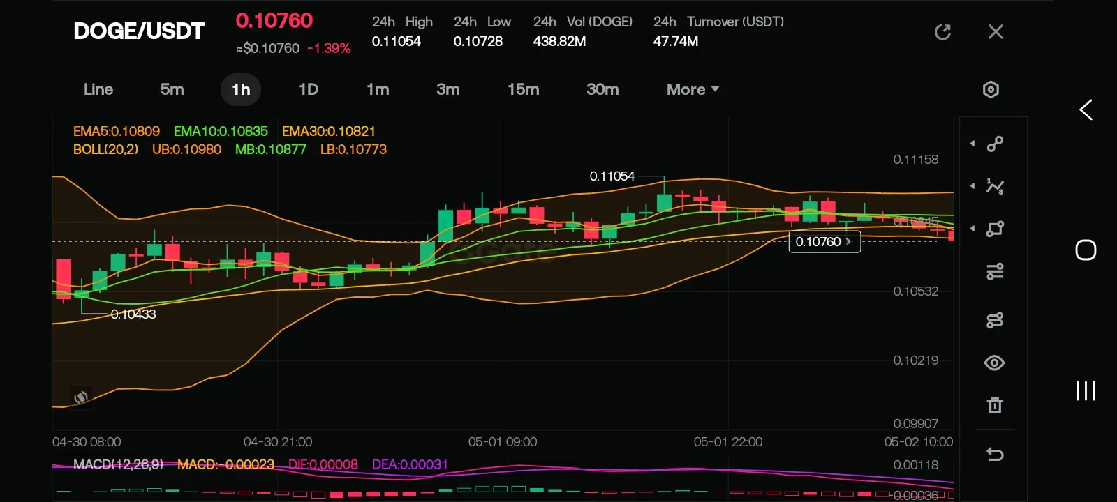
Task: Tap the 0.11054 high marker on chart
Action: pos(612,176)
